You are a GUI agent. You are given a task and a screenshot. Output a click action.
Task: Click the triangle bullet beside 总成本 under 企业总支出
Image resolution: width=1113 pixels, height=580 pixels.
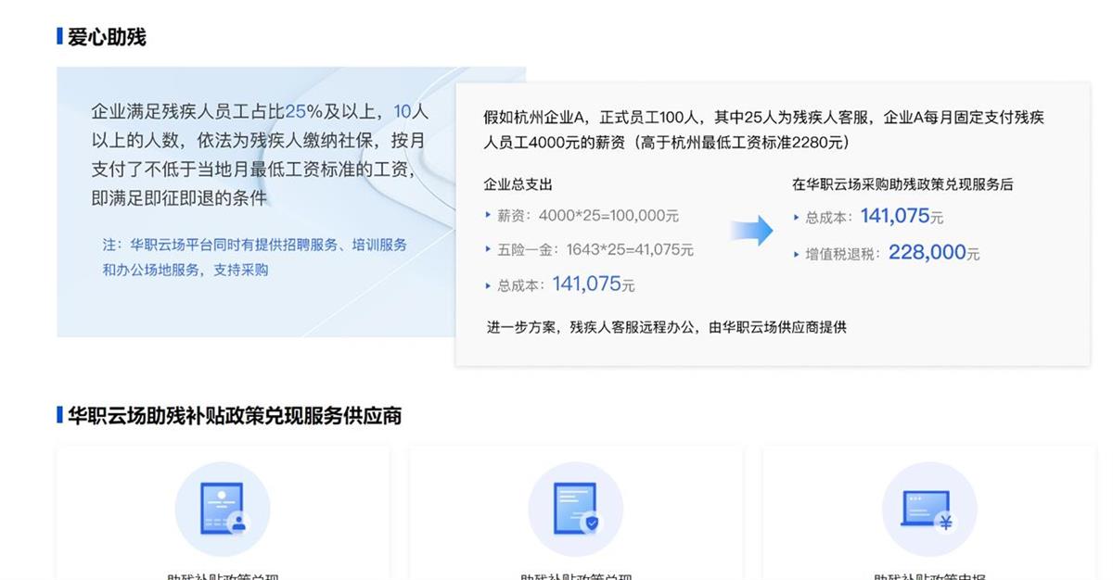[x=489, y=286]
